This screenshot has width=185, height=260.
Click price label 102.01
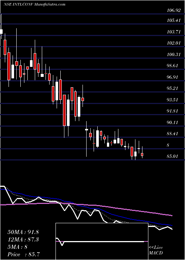pyautogui.click(x=174, y=43)
